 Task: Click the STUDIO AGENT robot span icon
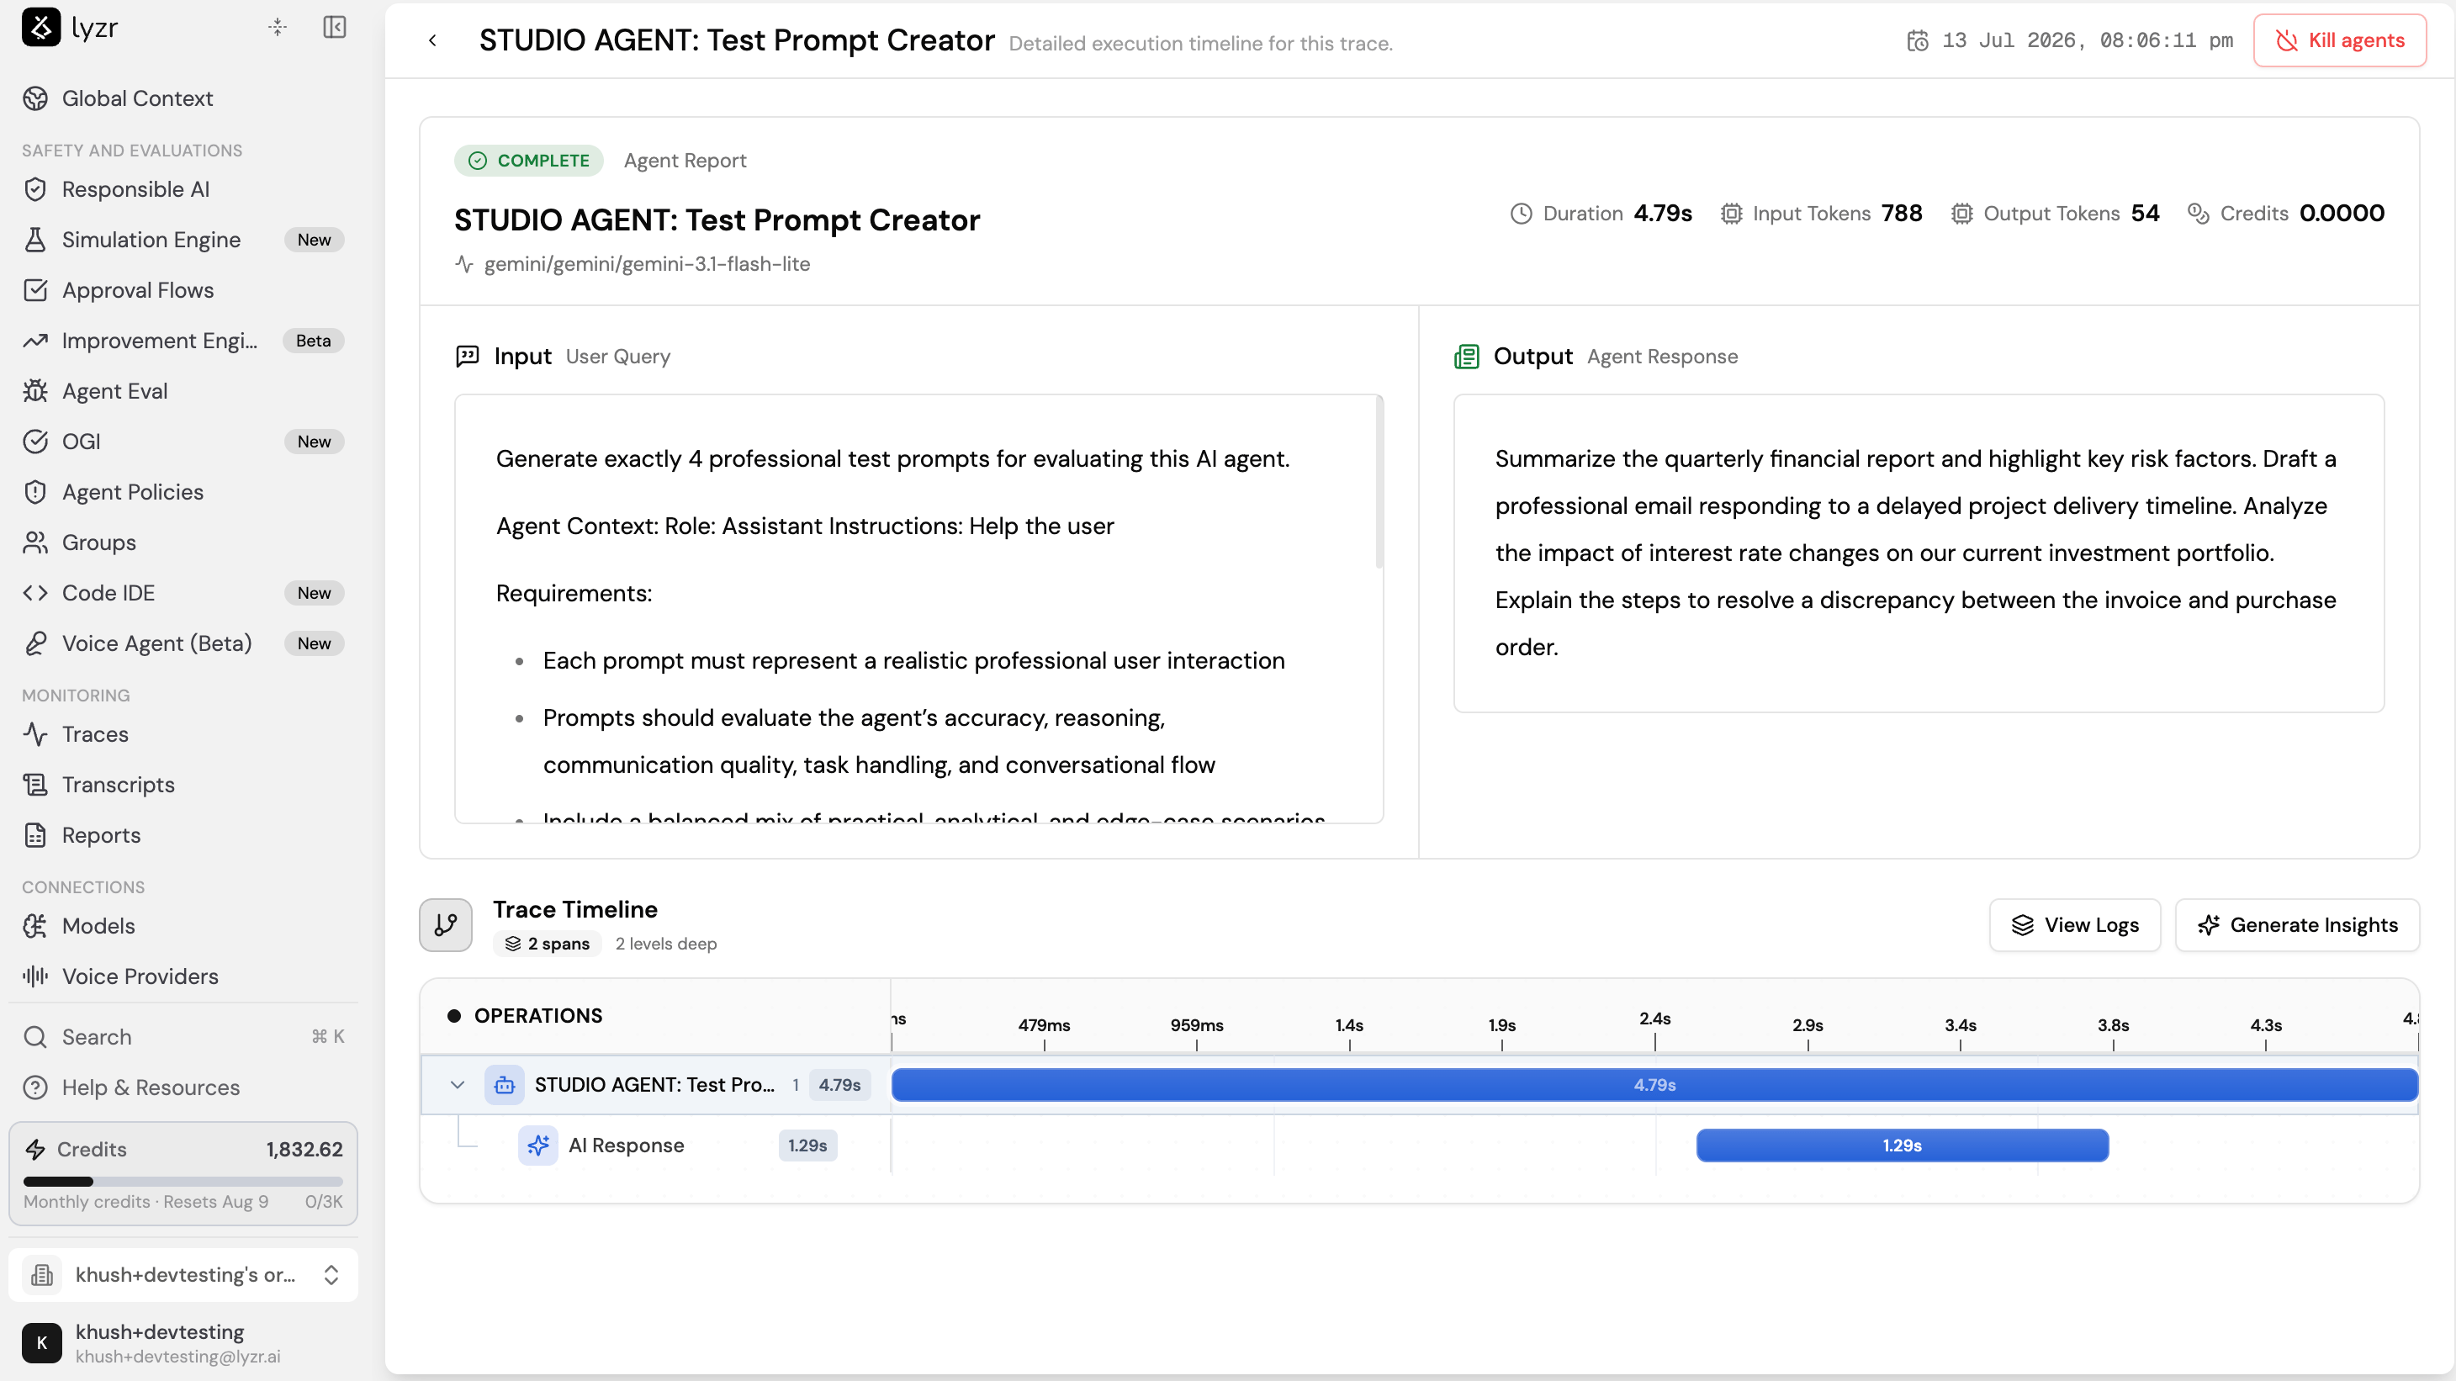pos(505,1085)
